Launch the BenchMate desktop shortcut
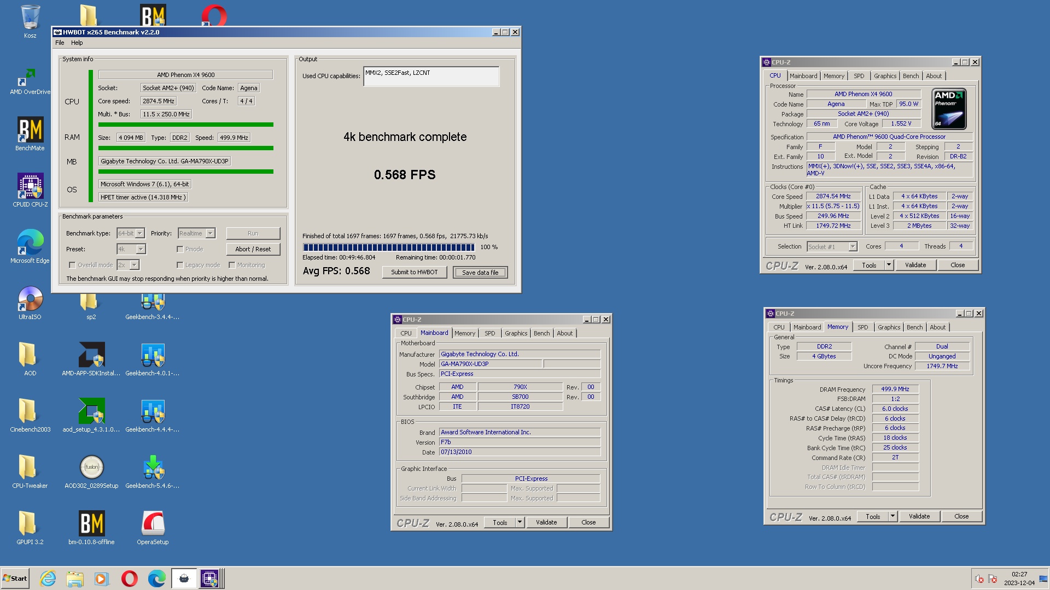This screenshot has width=1050, height=590. (30, 134)
